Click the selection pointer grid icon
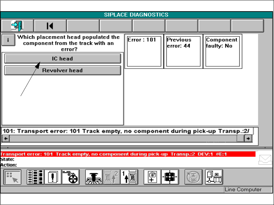This screenshot has height=205, width=274. (12, 177)
